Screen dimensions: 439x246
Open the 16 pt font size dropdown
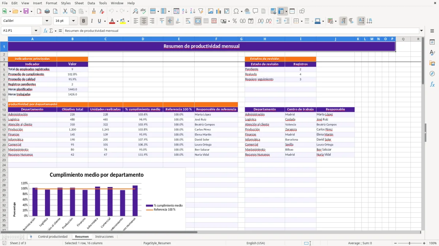point(73,21)
